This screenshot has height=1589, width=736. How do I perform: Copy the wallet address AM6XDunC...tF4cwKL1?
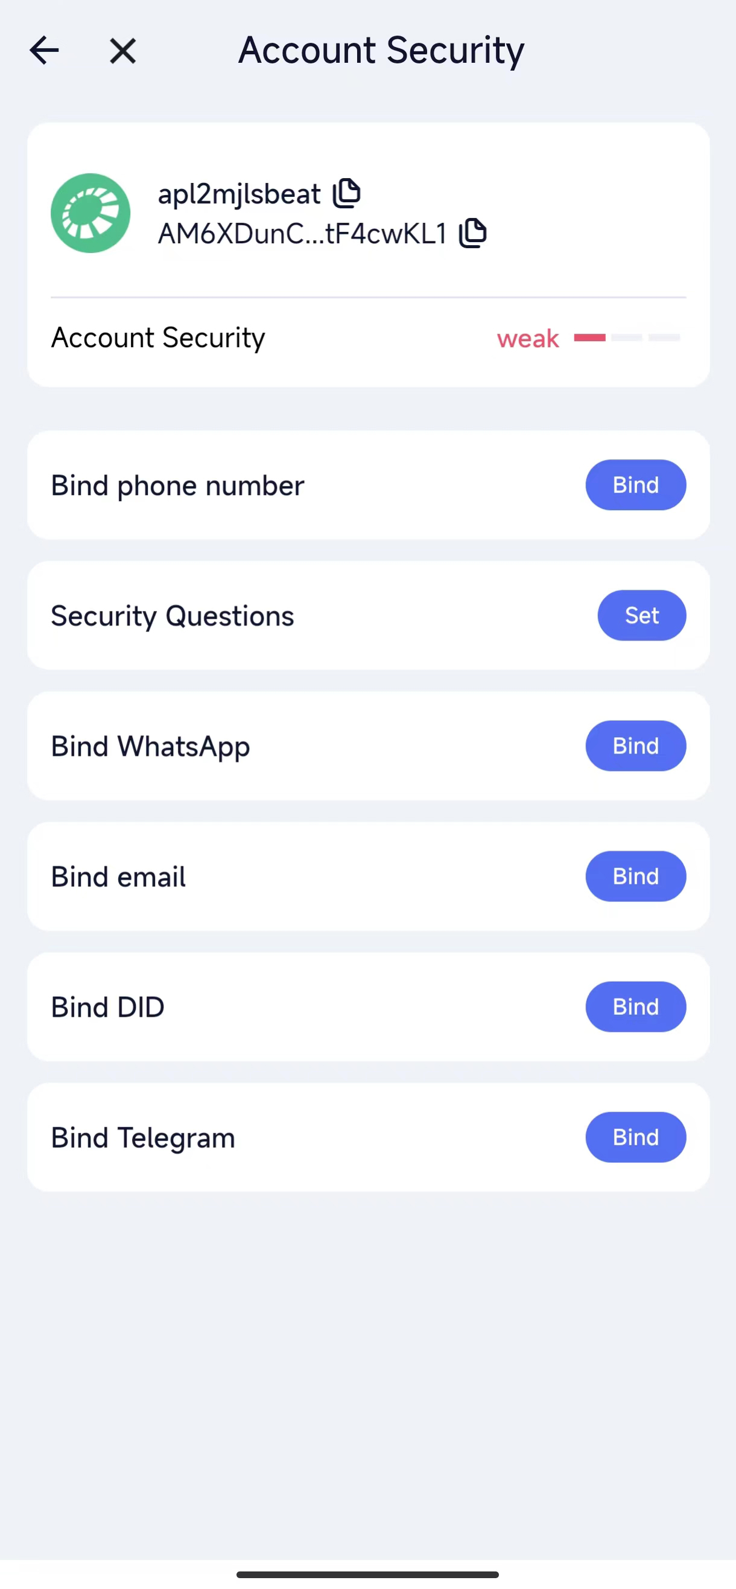473,233
